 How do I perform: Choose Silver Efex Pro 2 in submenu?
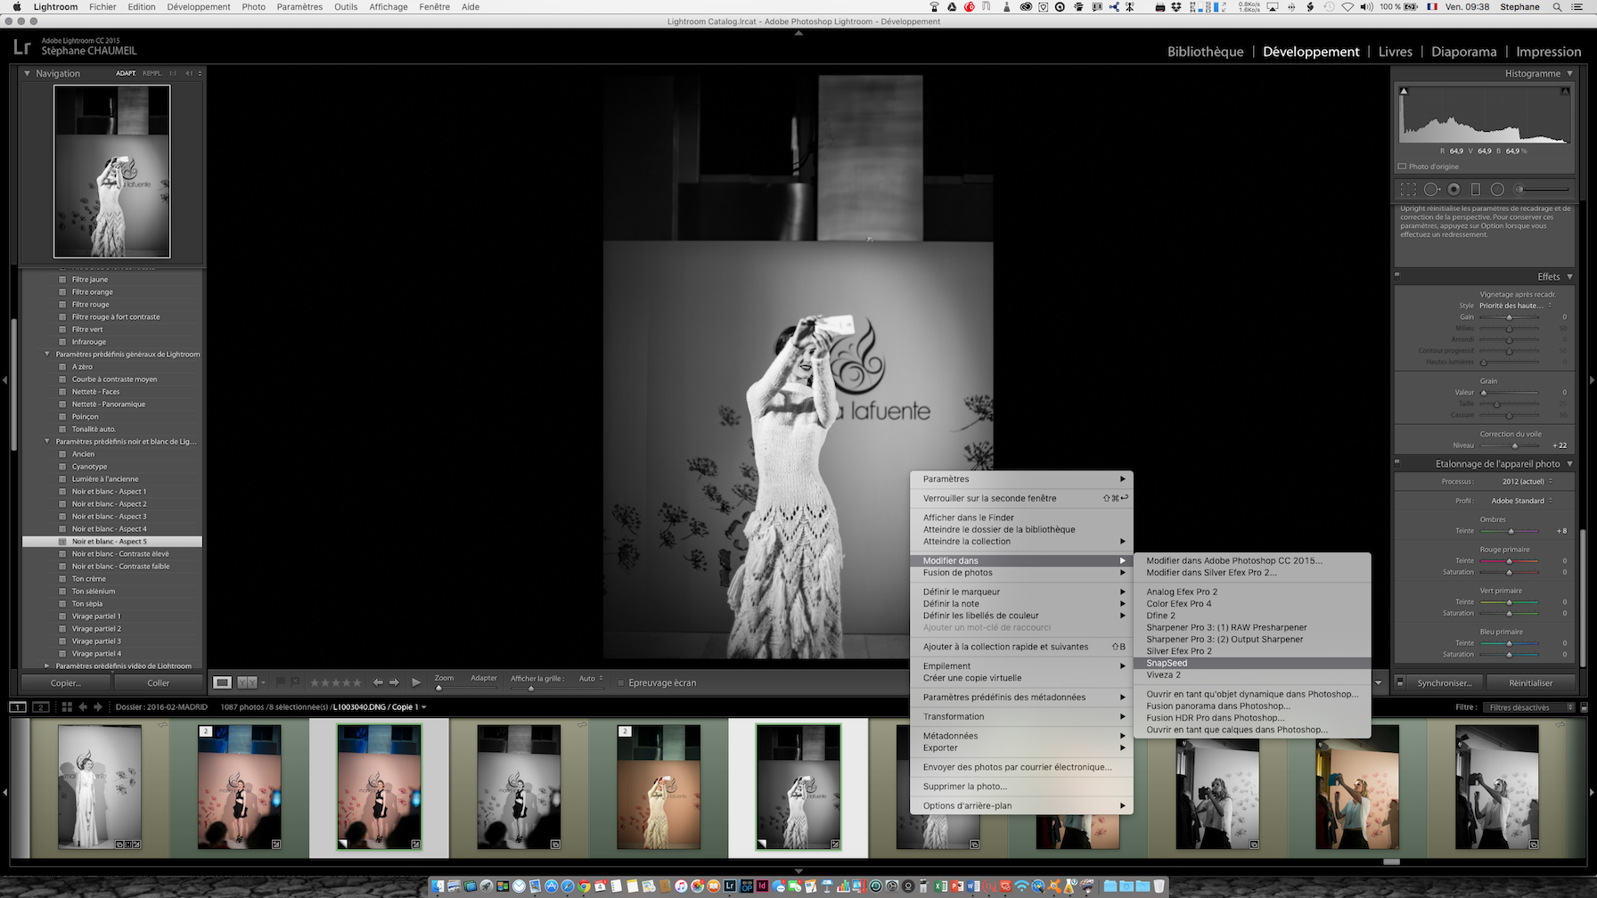[x=1179, y=651]
